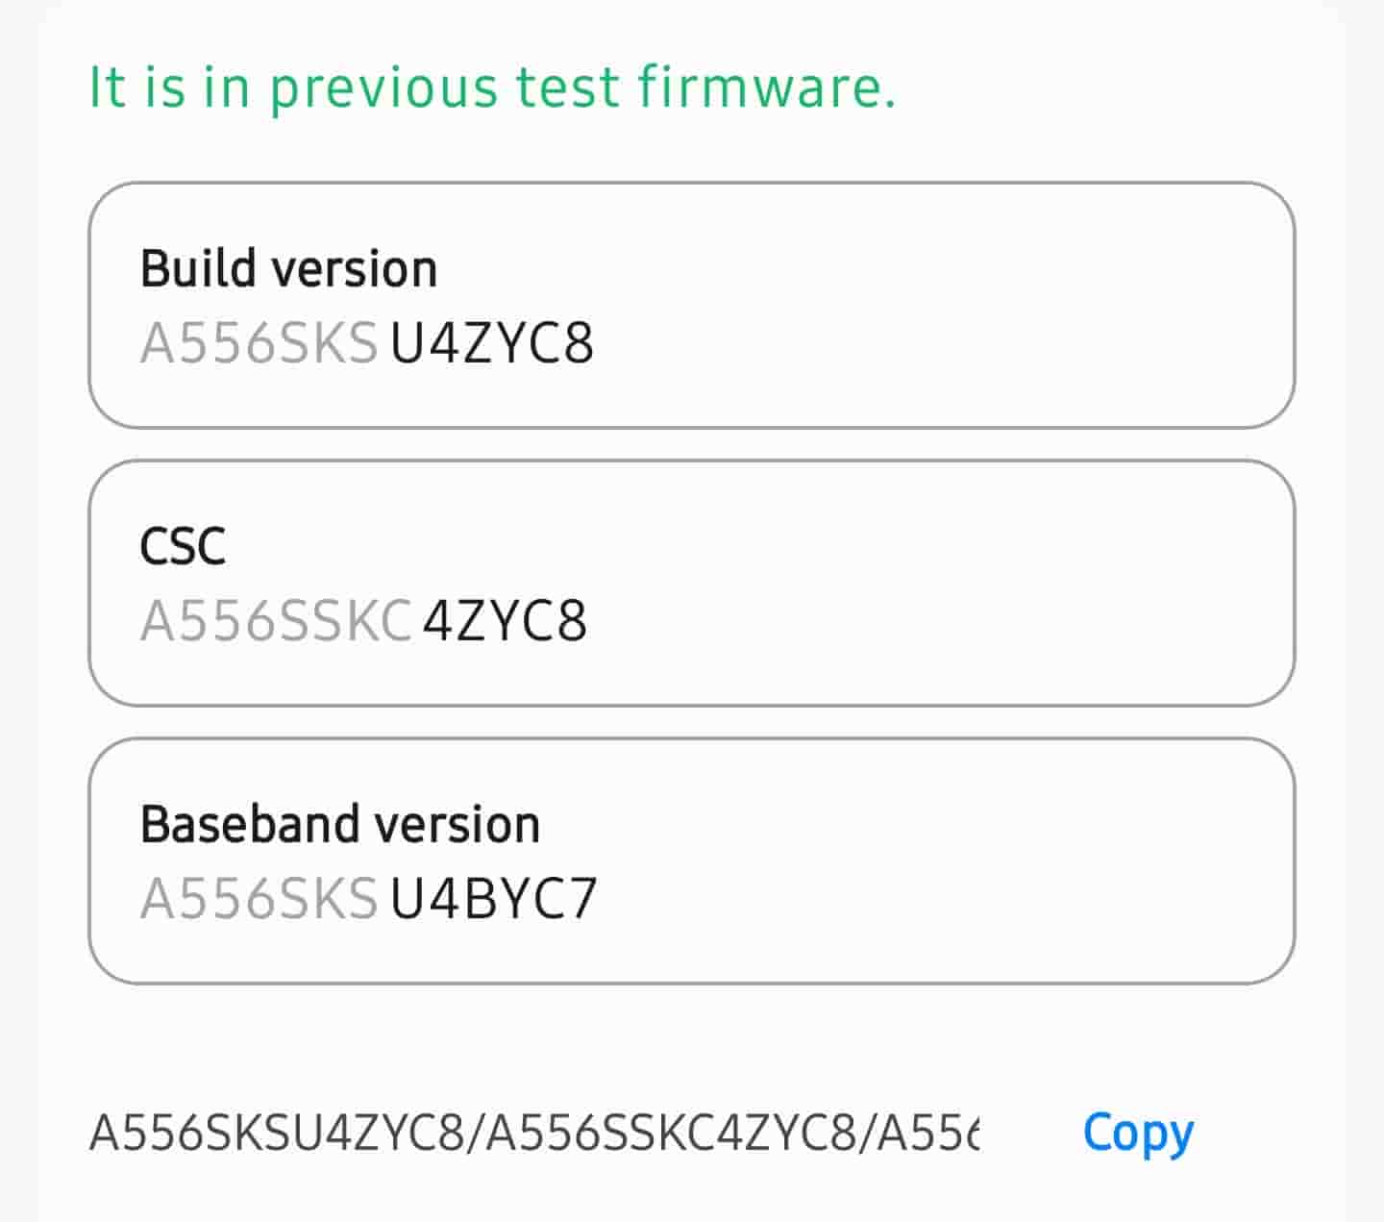Click gray A556SSKC prefix under CSC

(276, 621)
